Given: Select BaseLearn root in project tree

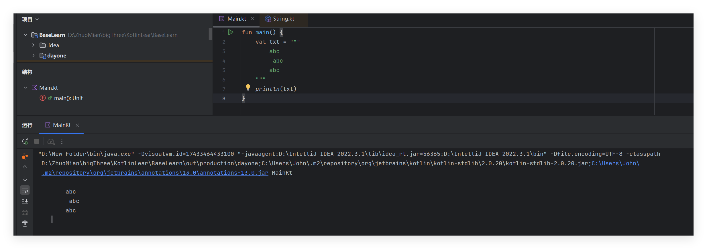Looking at the screenshot, I should 52,35.
